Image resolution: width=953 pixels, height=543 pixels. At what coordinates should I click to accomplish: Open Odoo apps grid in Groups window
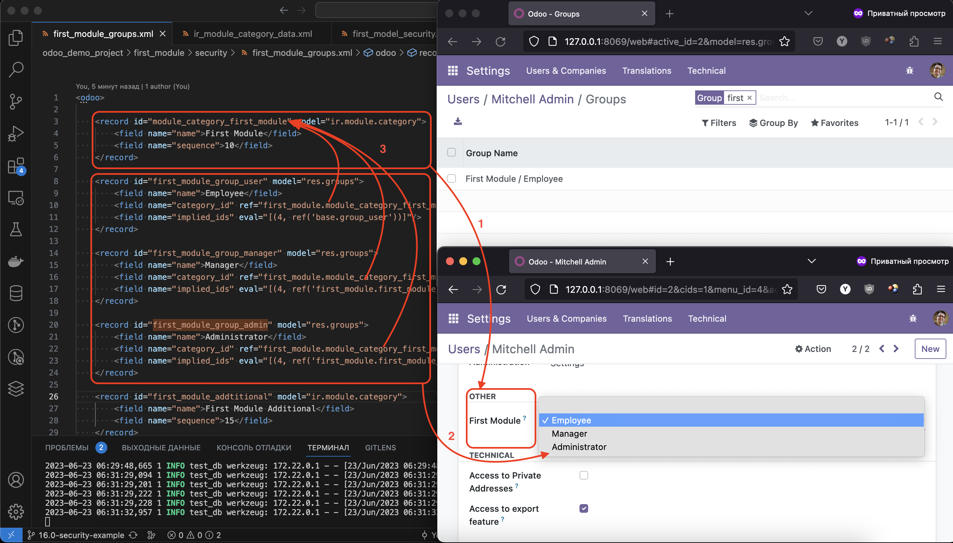click(453, 70)
